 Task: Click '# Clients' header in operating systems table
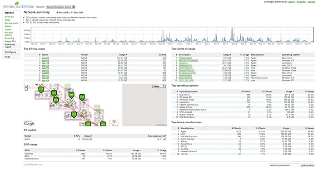coord(246,92)
